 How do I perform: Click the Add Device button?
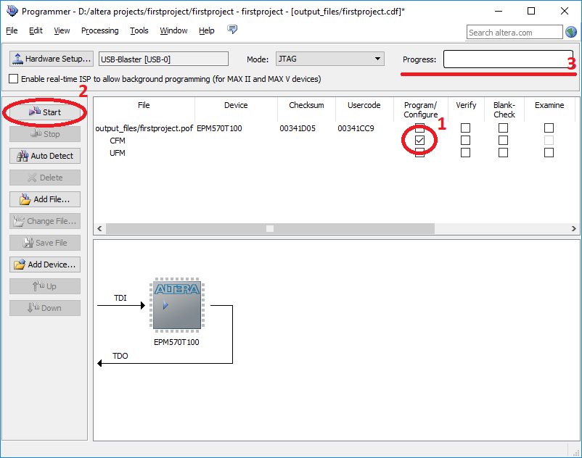click(x=45, y=265)
